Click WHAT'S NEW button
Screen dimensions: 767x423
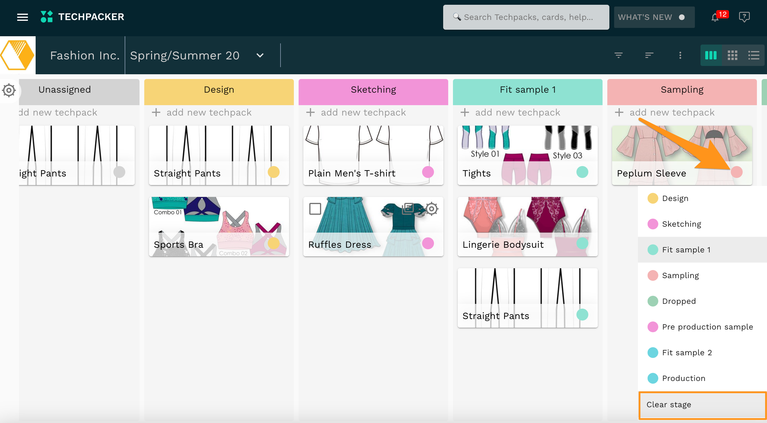pos(654,17)
